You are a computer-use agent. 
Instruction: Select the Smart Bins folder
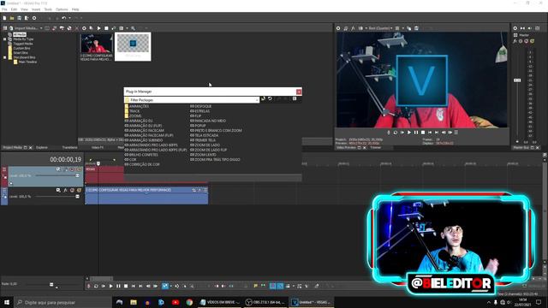coord(21,53)
